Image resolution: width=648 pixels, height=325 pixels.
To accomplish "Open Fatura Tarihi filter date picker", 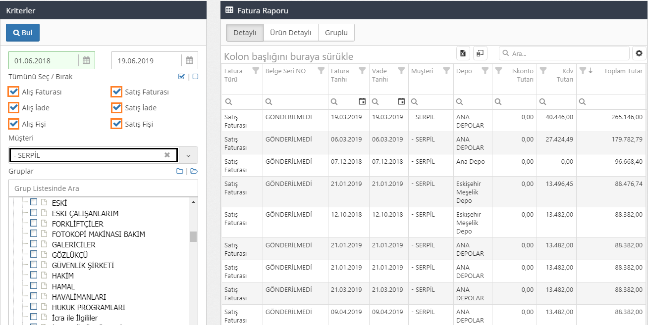I will tap(362, 101).
